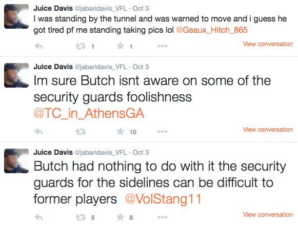Open more options on first tweet
This screenshot has width=298, height=226.
(x=163, y=46)
